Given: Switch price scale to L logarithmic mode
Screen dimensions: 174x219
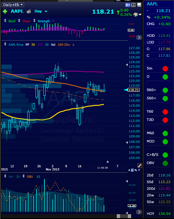Looking at the screenshot, I should (x=132, y=170).
